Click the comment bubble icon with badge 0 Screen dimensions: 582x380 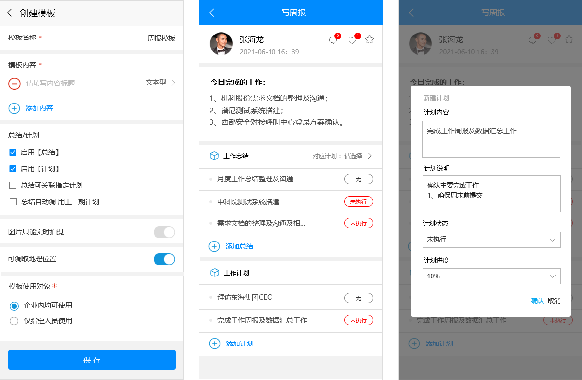[334, 41]
